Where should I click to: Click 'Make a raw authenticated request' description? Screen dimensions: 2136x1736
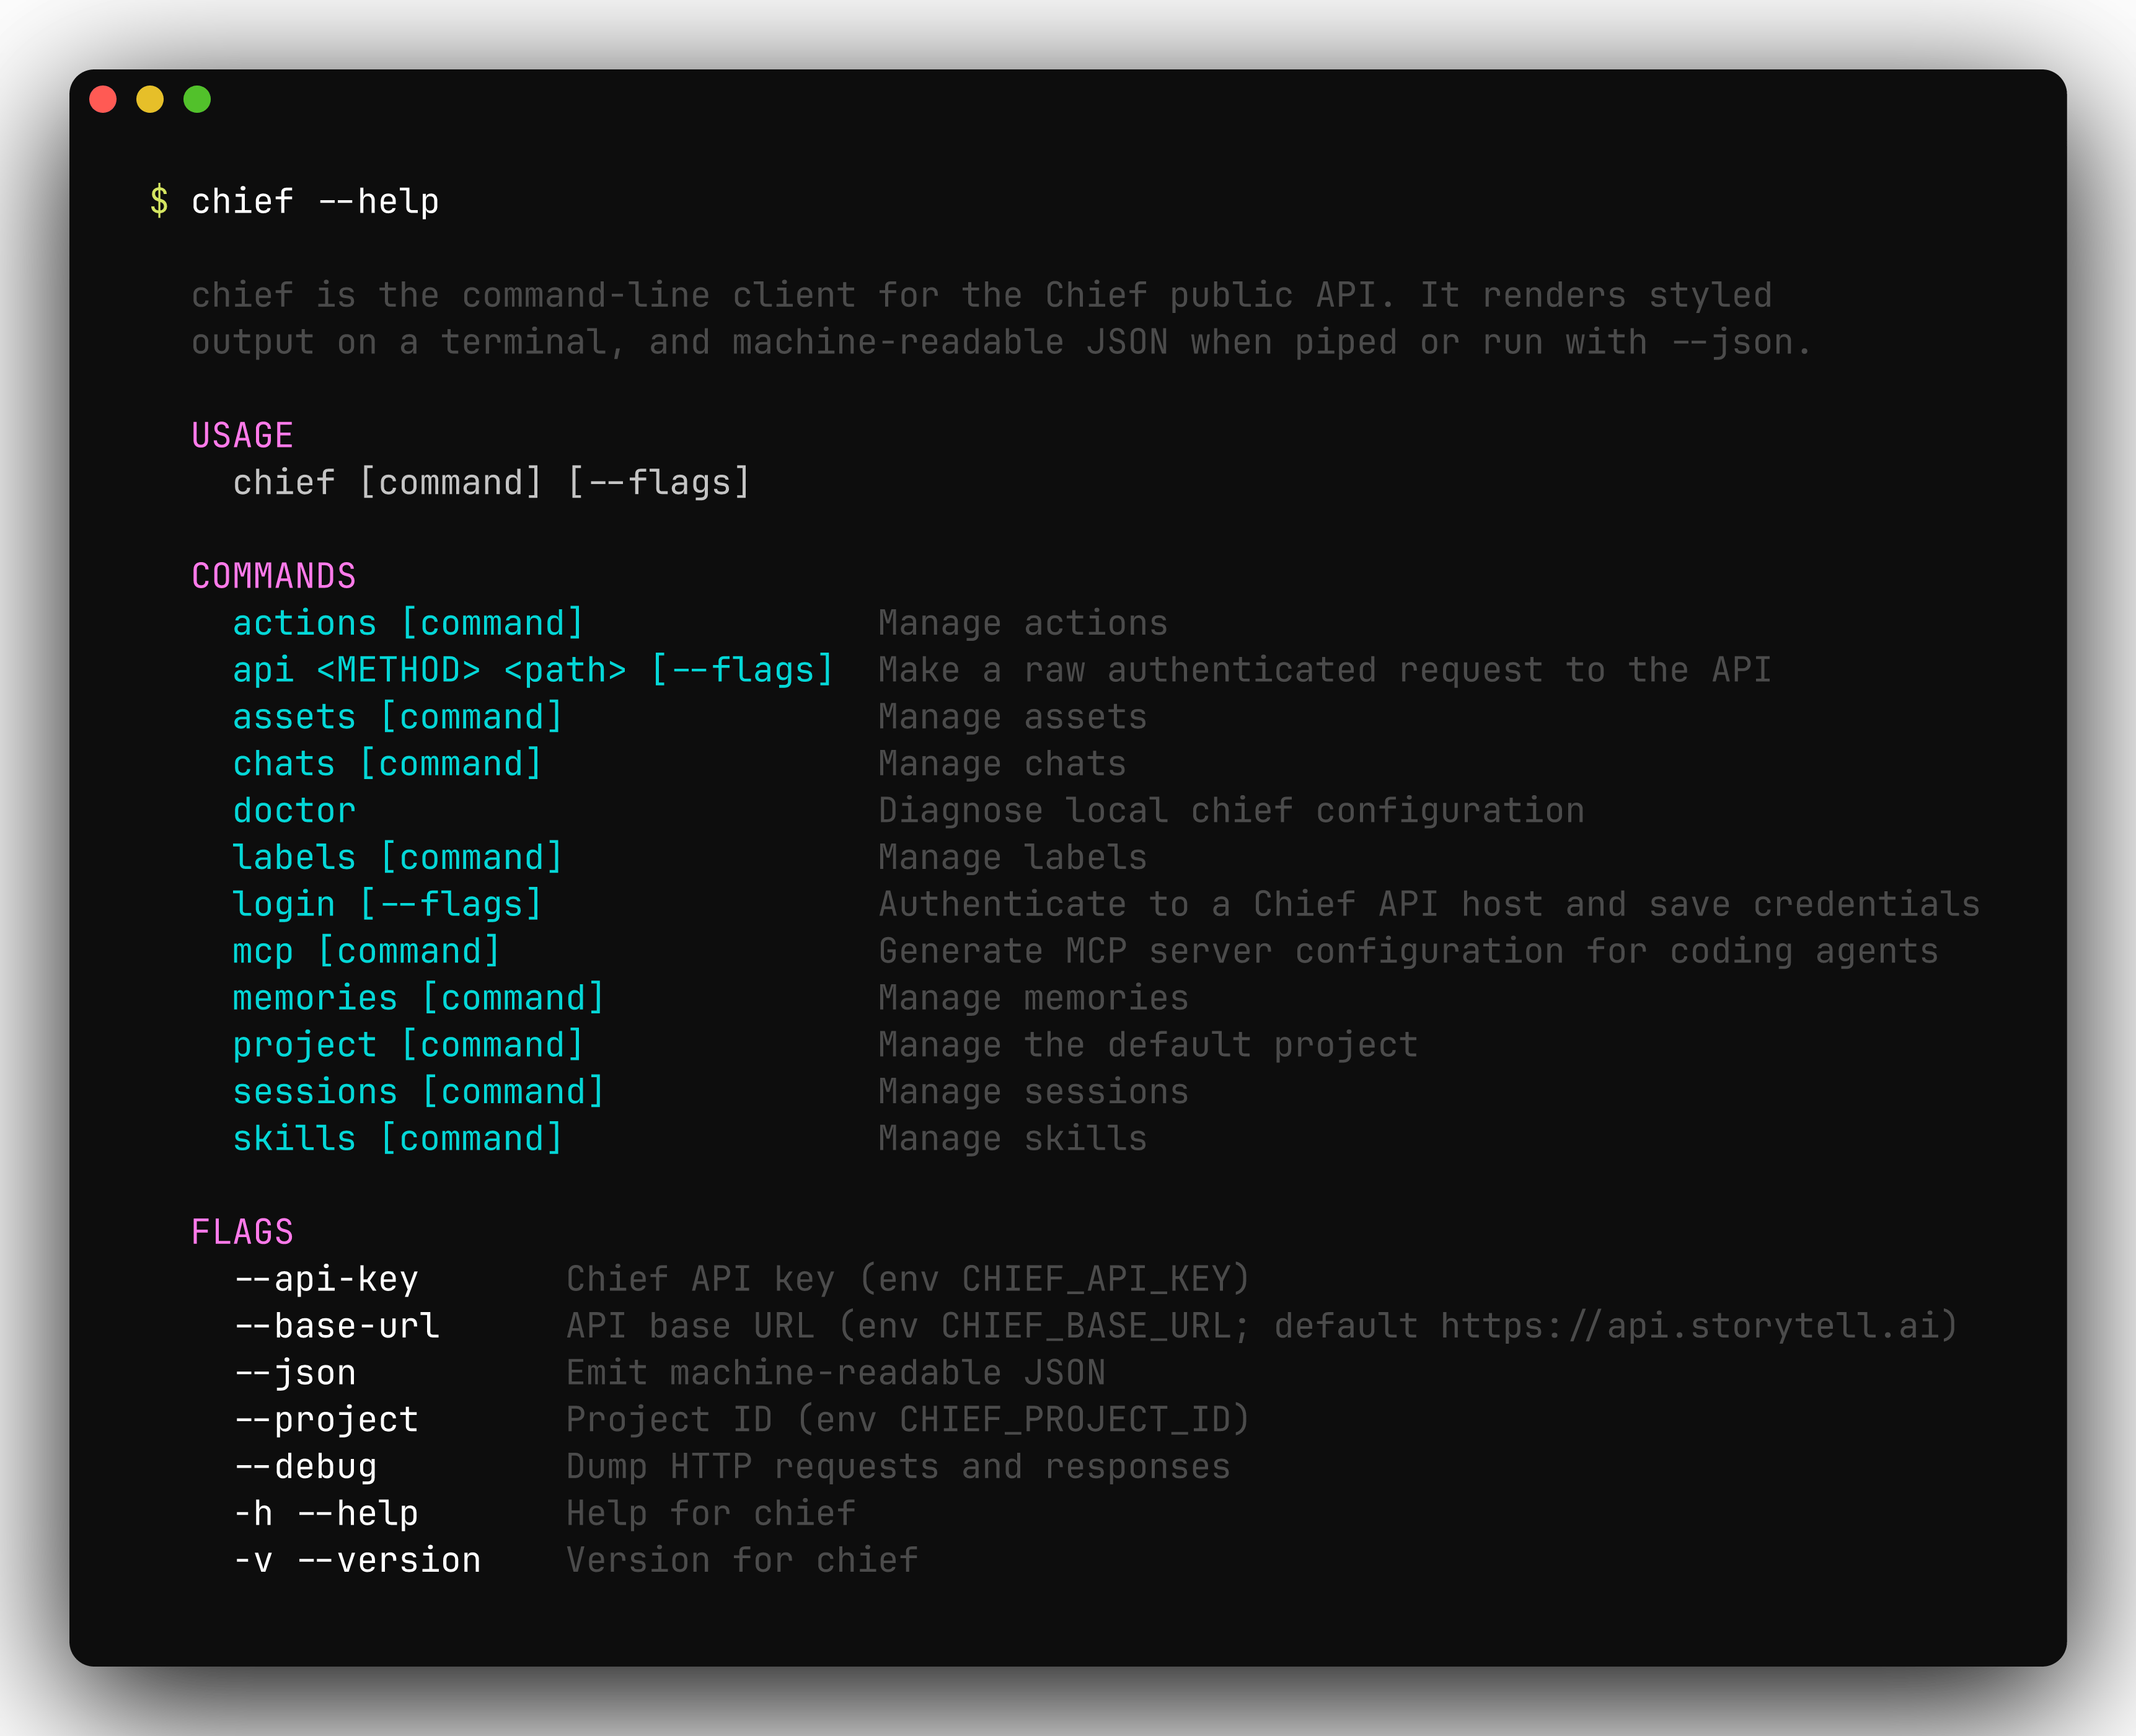coord(1325,670)
